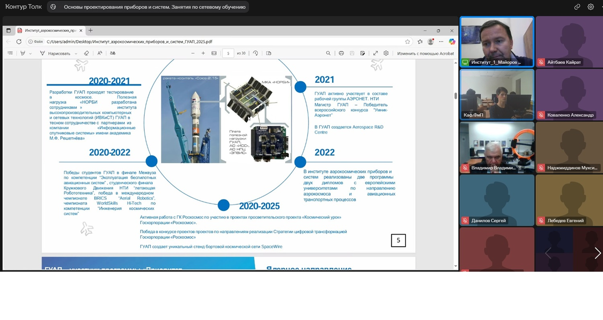This screenshot has width=603, height=320.
Task: Select Владимир Владими... video tile
Action: coord(497,148)
